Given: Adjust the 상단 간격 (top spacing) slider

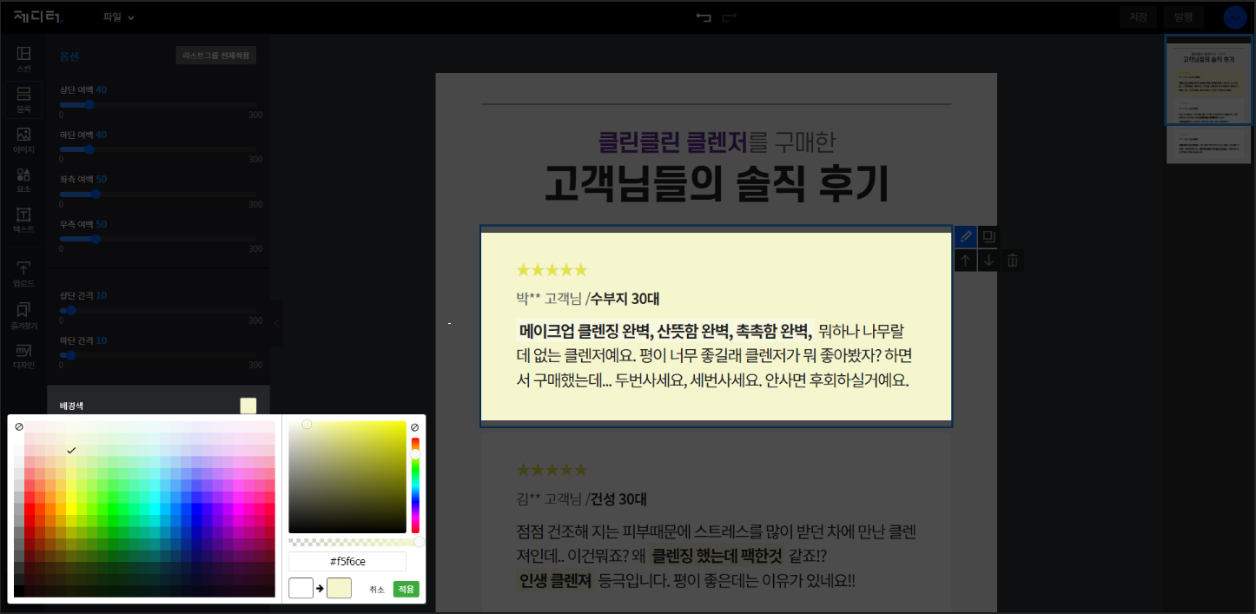Looking at the screenshot, I should point(157,310).
